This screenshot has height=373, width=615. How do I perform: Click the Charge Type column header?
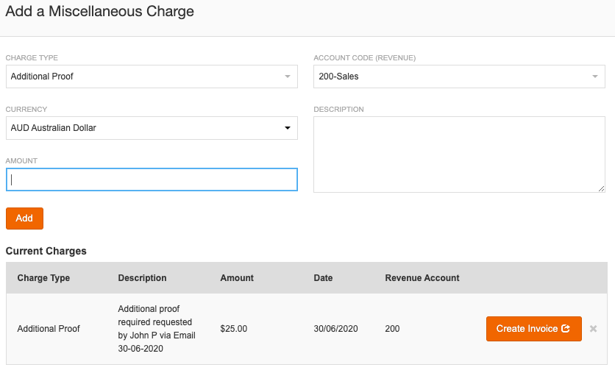[43, 278]
